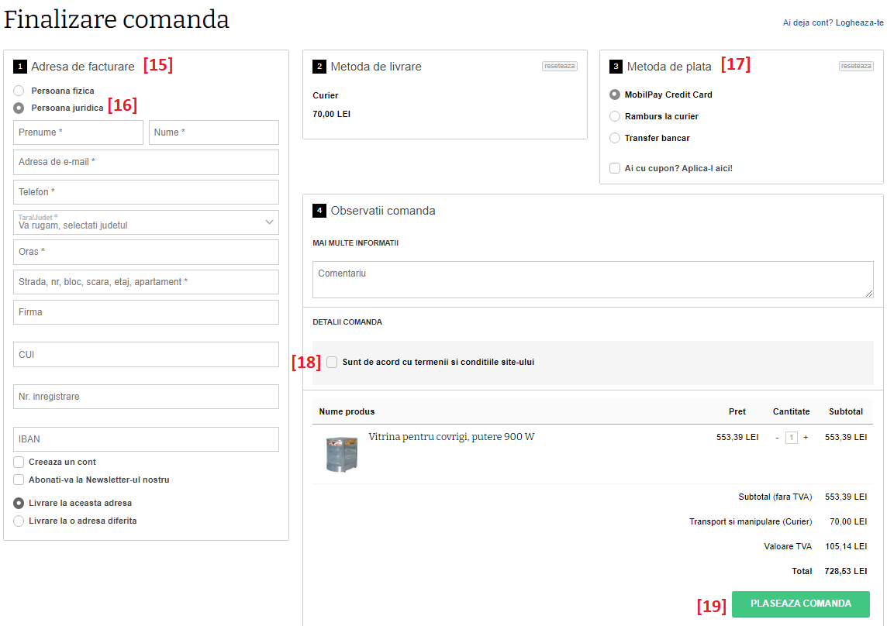
Task: Open the Tara/Judet dropdown
Action: coord(146,222)
